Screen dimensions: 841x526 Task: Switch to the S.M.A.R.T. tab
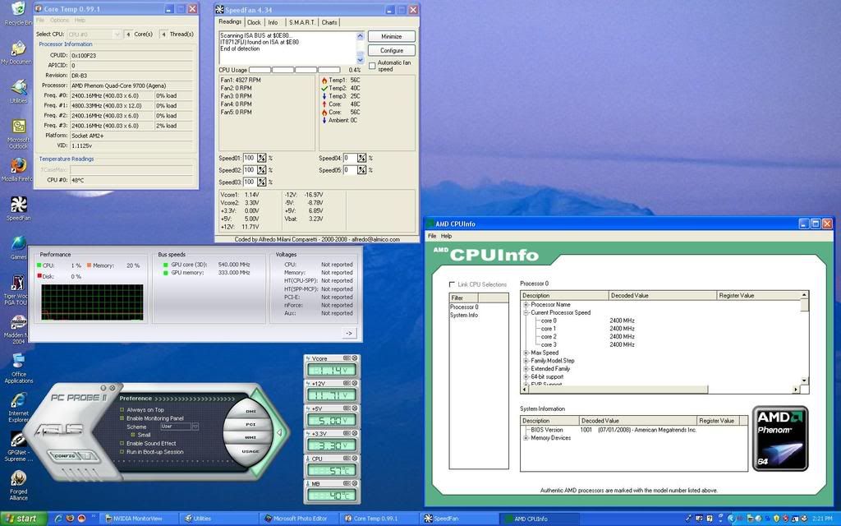(x=301, y=22)
